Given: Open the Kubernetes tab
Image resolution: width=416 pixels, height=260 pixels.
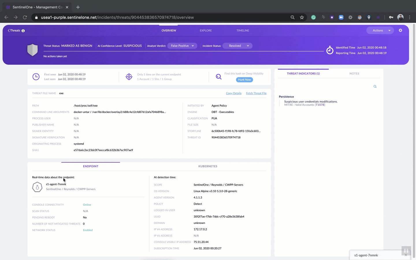Looking at the screenshot, I should [x=208, y=166].
